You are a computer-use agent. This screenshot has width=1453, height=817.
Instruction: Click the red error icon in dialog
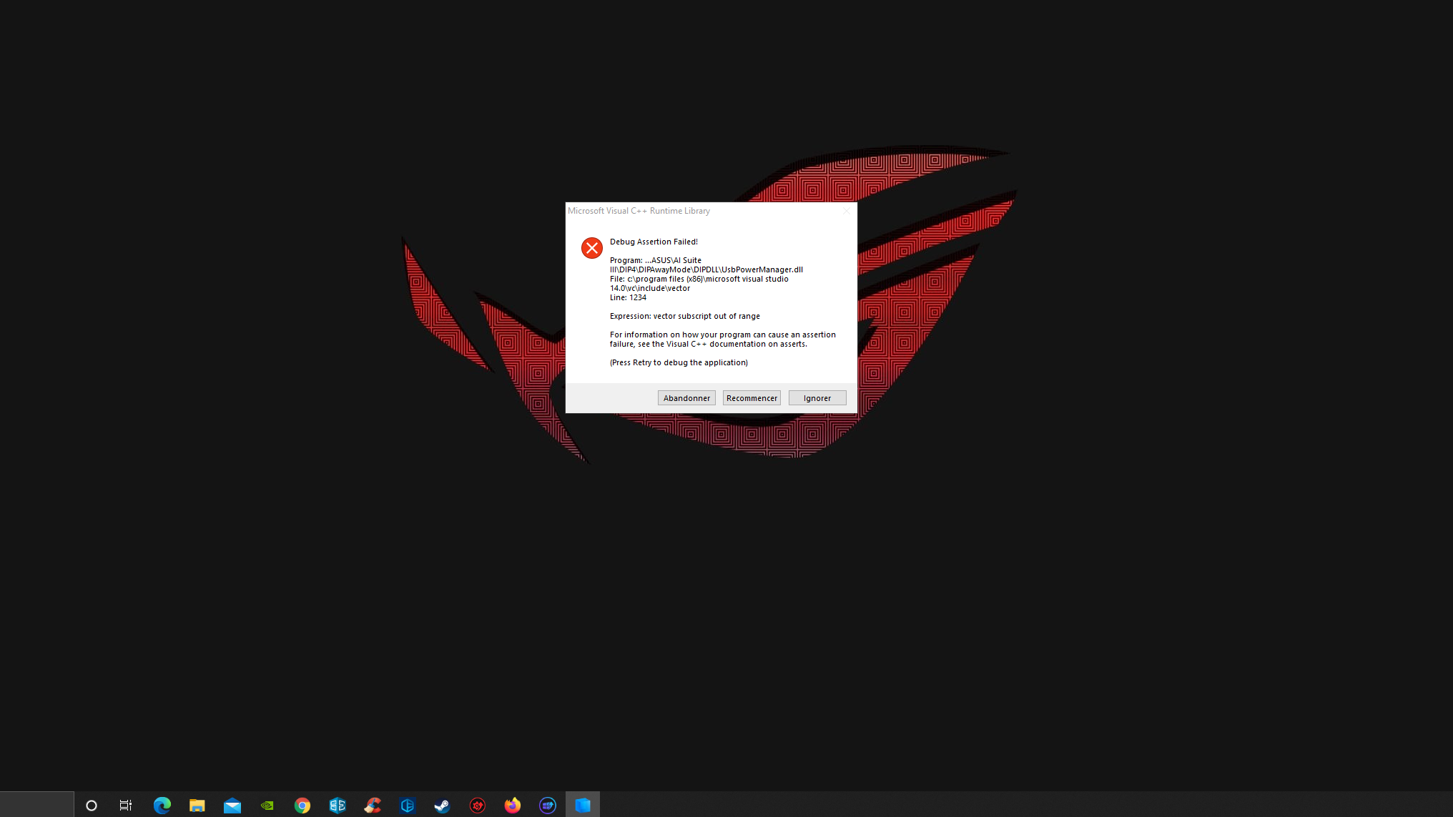point(592,248)
